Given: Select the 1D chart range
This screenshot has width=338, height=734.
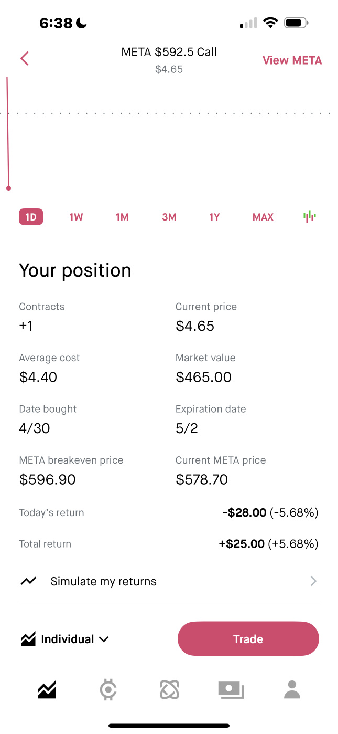Looking at the screenshot, I should (x=31, y=217).
